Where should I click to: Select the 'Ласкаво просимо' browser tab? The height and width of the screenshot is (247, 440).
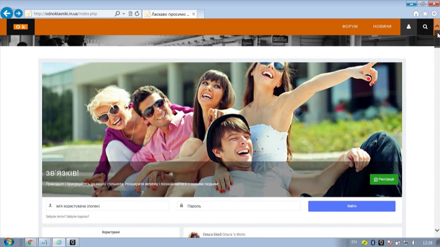[x=170, y=14]
